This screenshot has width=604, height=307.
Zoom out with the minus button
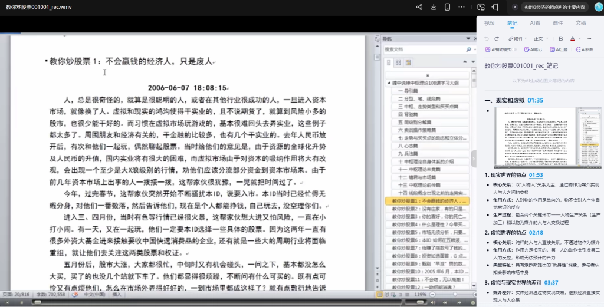click(432, 295)
